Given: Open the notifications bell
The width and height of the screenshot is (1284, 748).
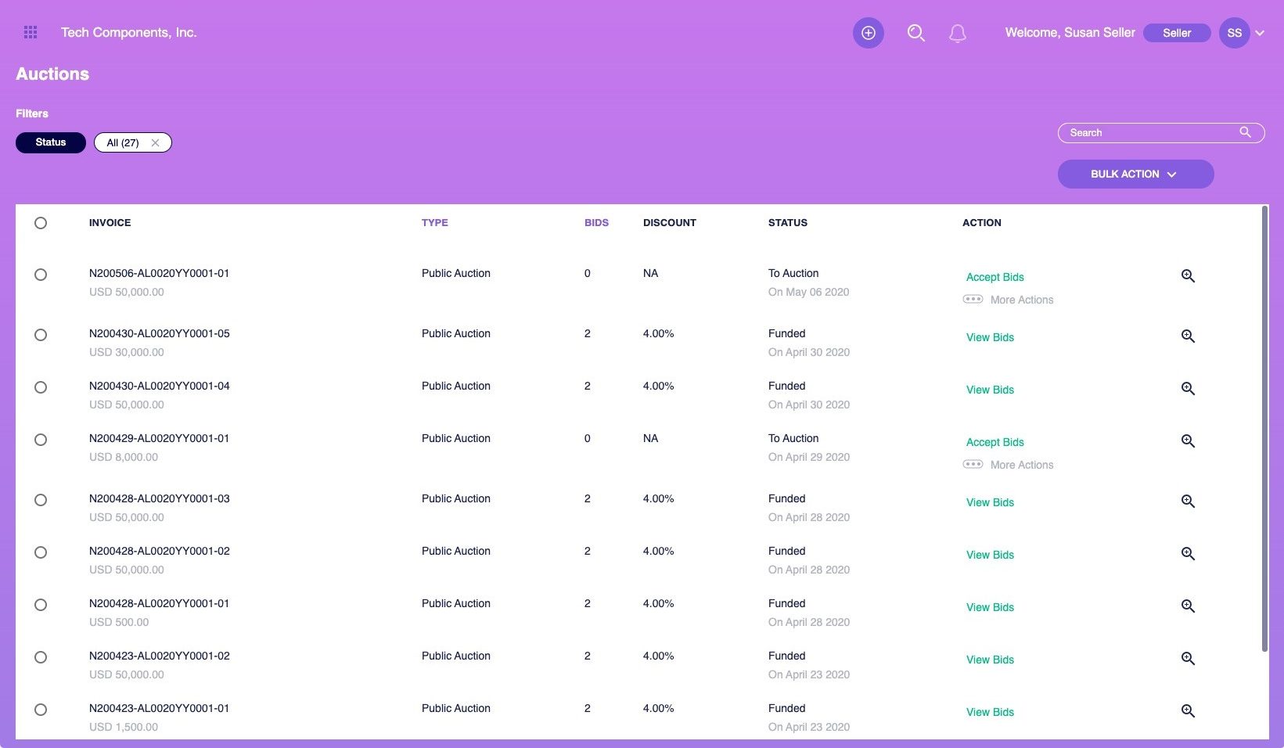Looking at the screenshot, I should pyautogui.click(x=957, y=33).
